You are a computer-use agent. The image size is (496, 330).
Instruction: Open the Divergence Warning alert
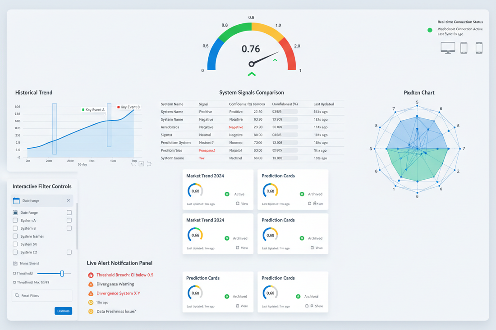[115, 284]
